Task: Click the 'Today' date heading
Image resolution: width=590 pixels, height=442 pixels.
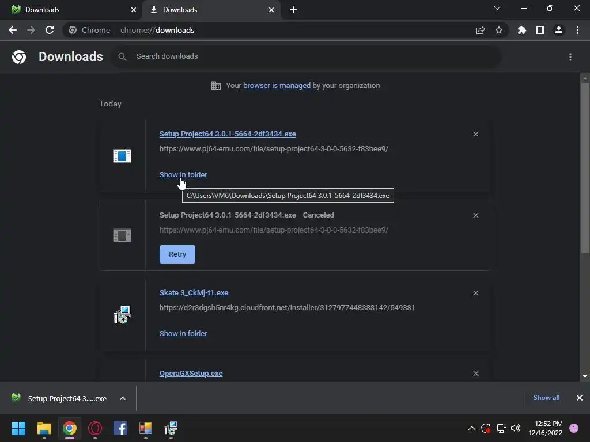Action: [x=110, y=104]
